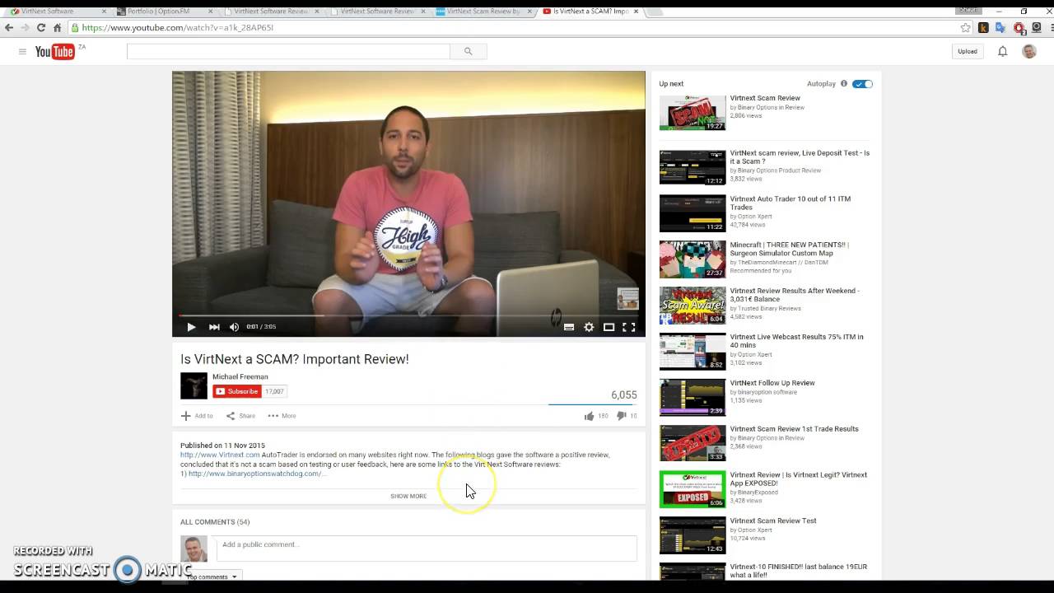This screenshot has height=593, width=1054.
Task: Switch to VirtNext Scam Review tab
Action: click(483, 12)
